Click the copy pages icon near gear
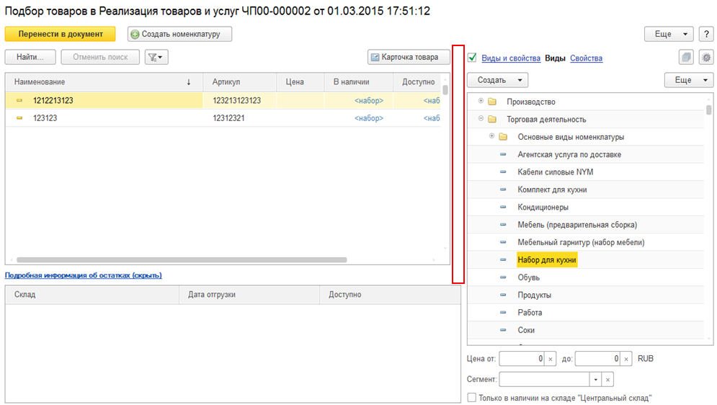The width and height of the screenshot is (717, 405). (x=686, y=58)
